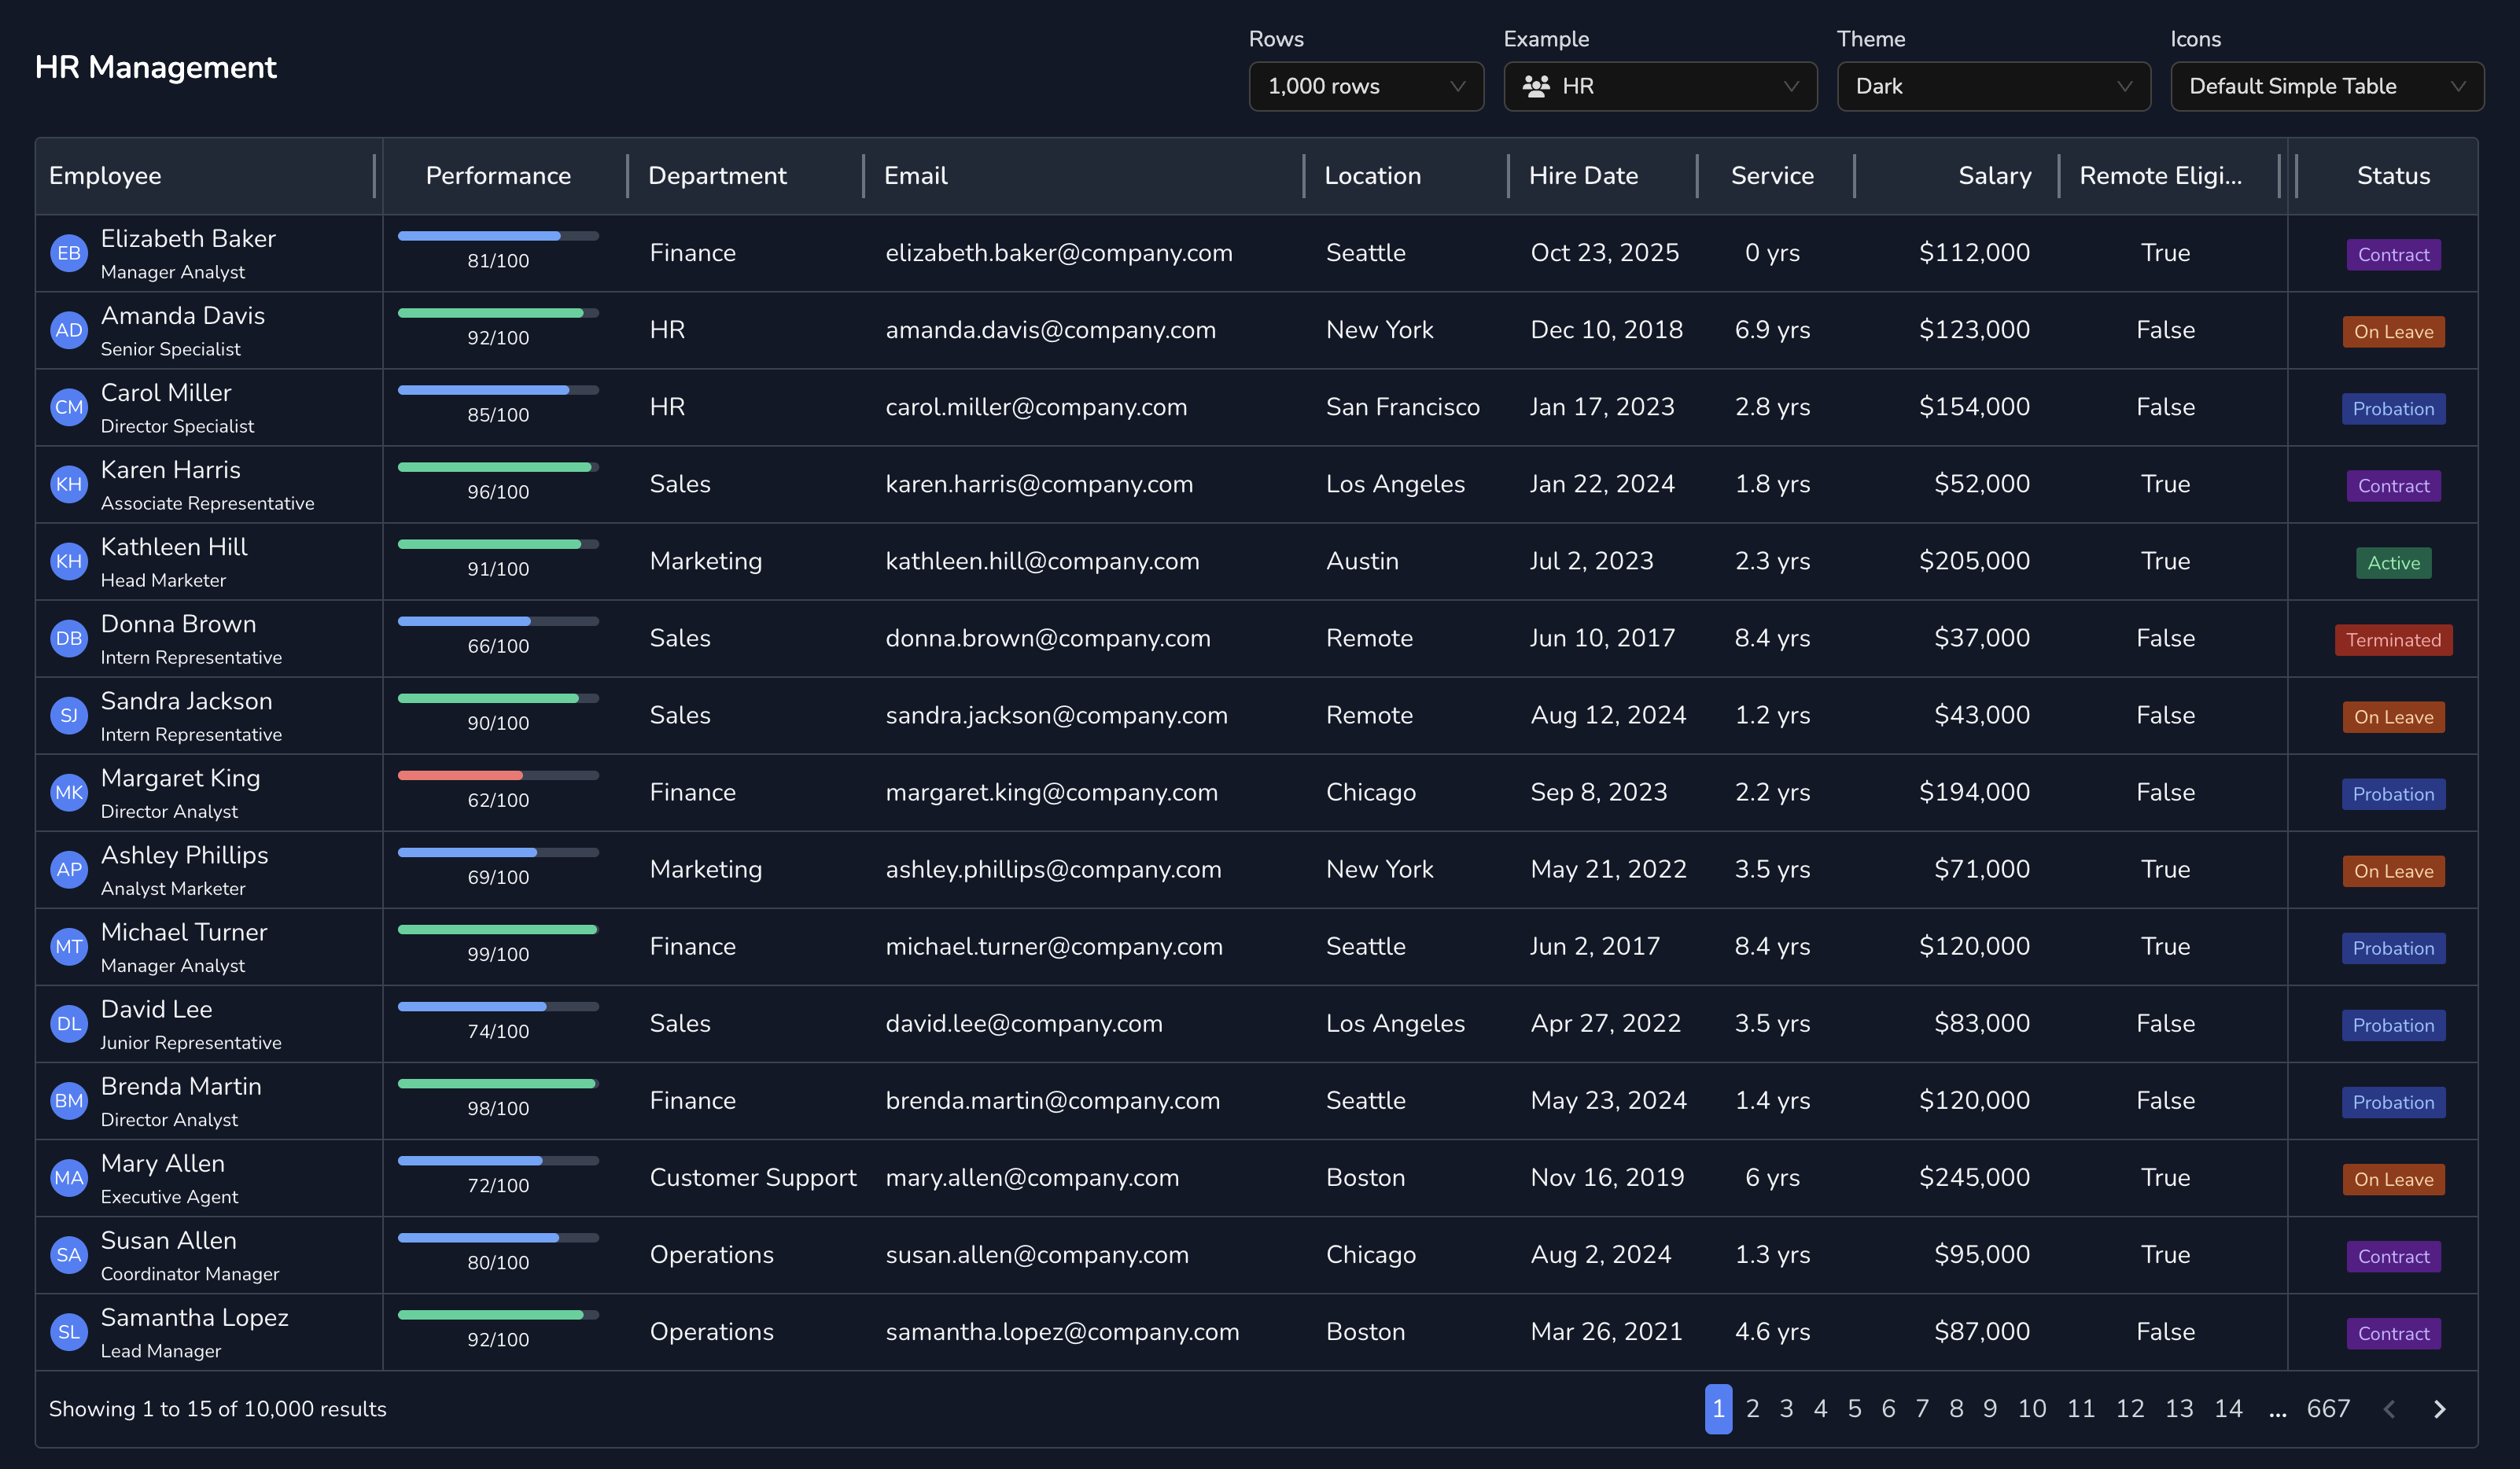Image resolution: width=2520 pixels, height=1469 pixels.
Task: Click David Lee's DL avatar
Action: coord(69,1023)
